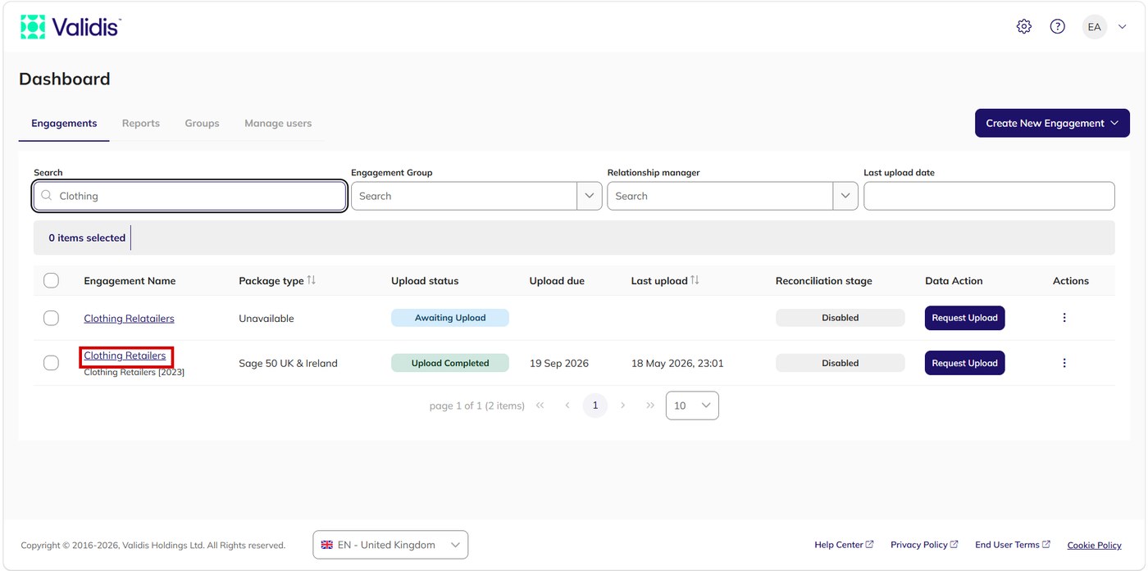Click the search magnifier icon
Viewport: 1148px width, 571px height.
pyautogui.click(x=46, y=196)
